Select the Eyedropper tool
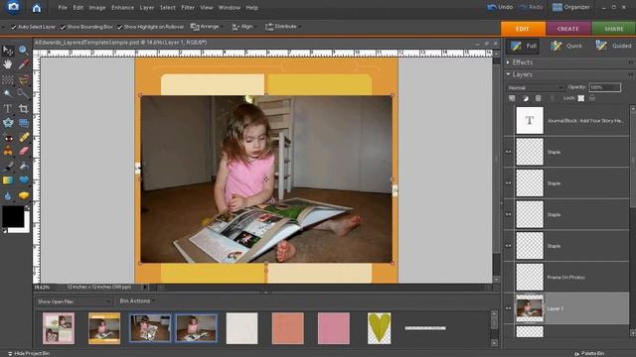The height and width of the screenshot is (357, 636). tap(24, 64)
